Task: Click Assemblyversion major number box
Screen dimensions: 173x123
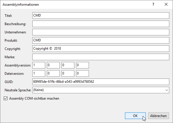Action: tap(39, 65)
